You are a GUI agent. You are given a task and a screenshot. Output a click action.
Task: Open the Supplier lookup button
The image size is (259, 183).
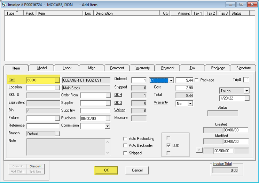pyautogui.click(x=108, y=103)
